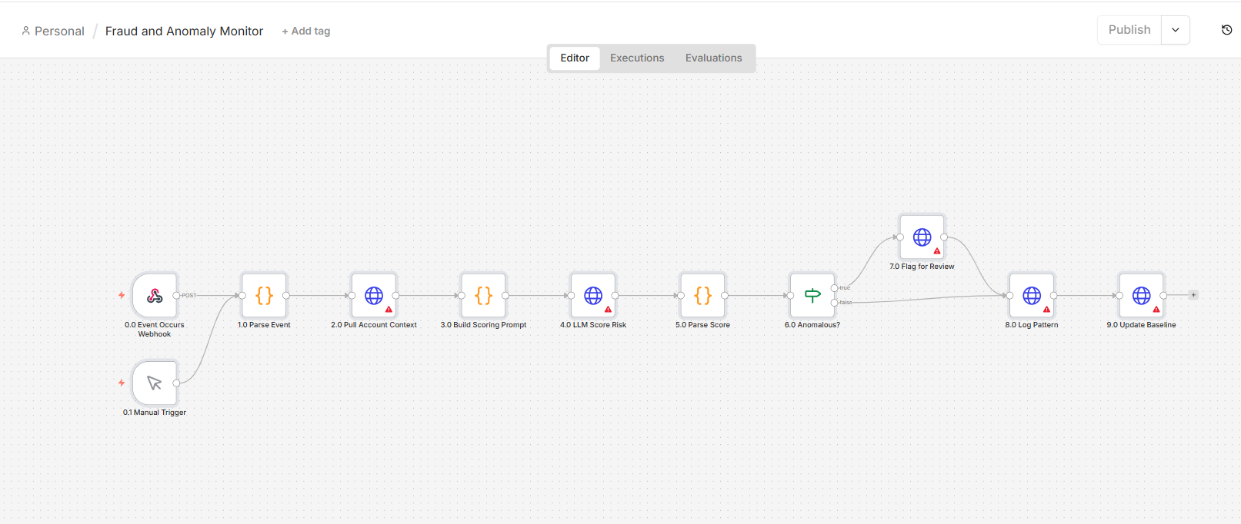Click lightning trigger icon beside Manual Trigger
The image size is (1241, 524).
(122, 383)
